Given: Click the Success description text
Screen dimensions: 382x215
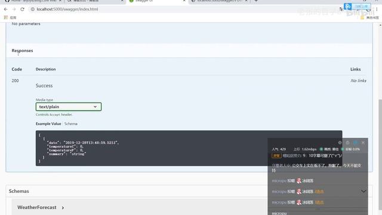Looking at the screenshot, I should pos(44,85).
